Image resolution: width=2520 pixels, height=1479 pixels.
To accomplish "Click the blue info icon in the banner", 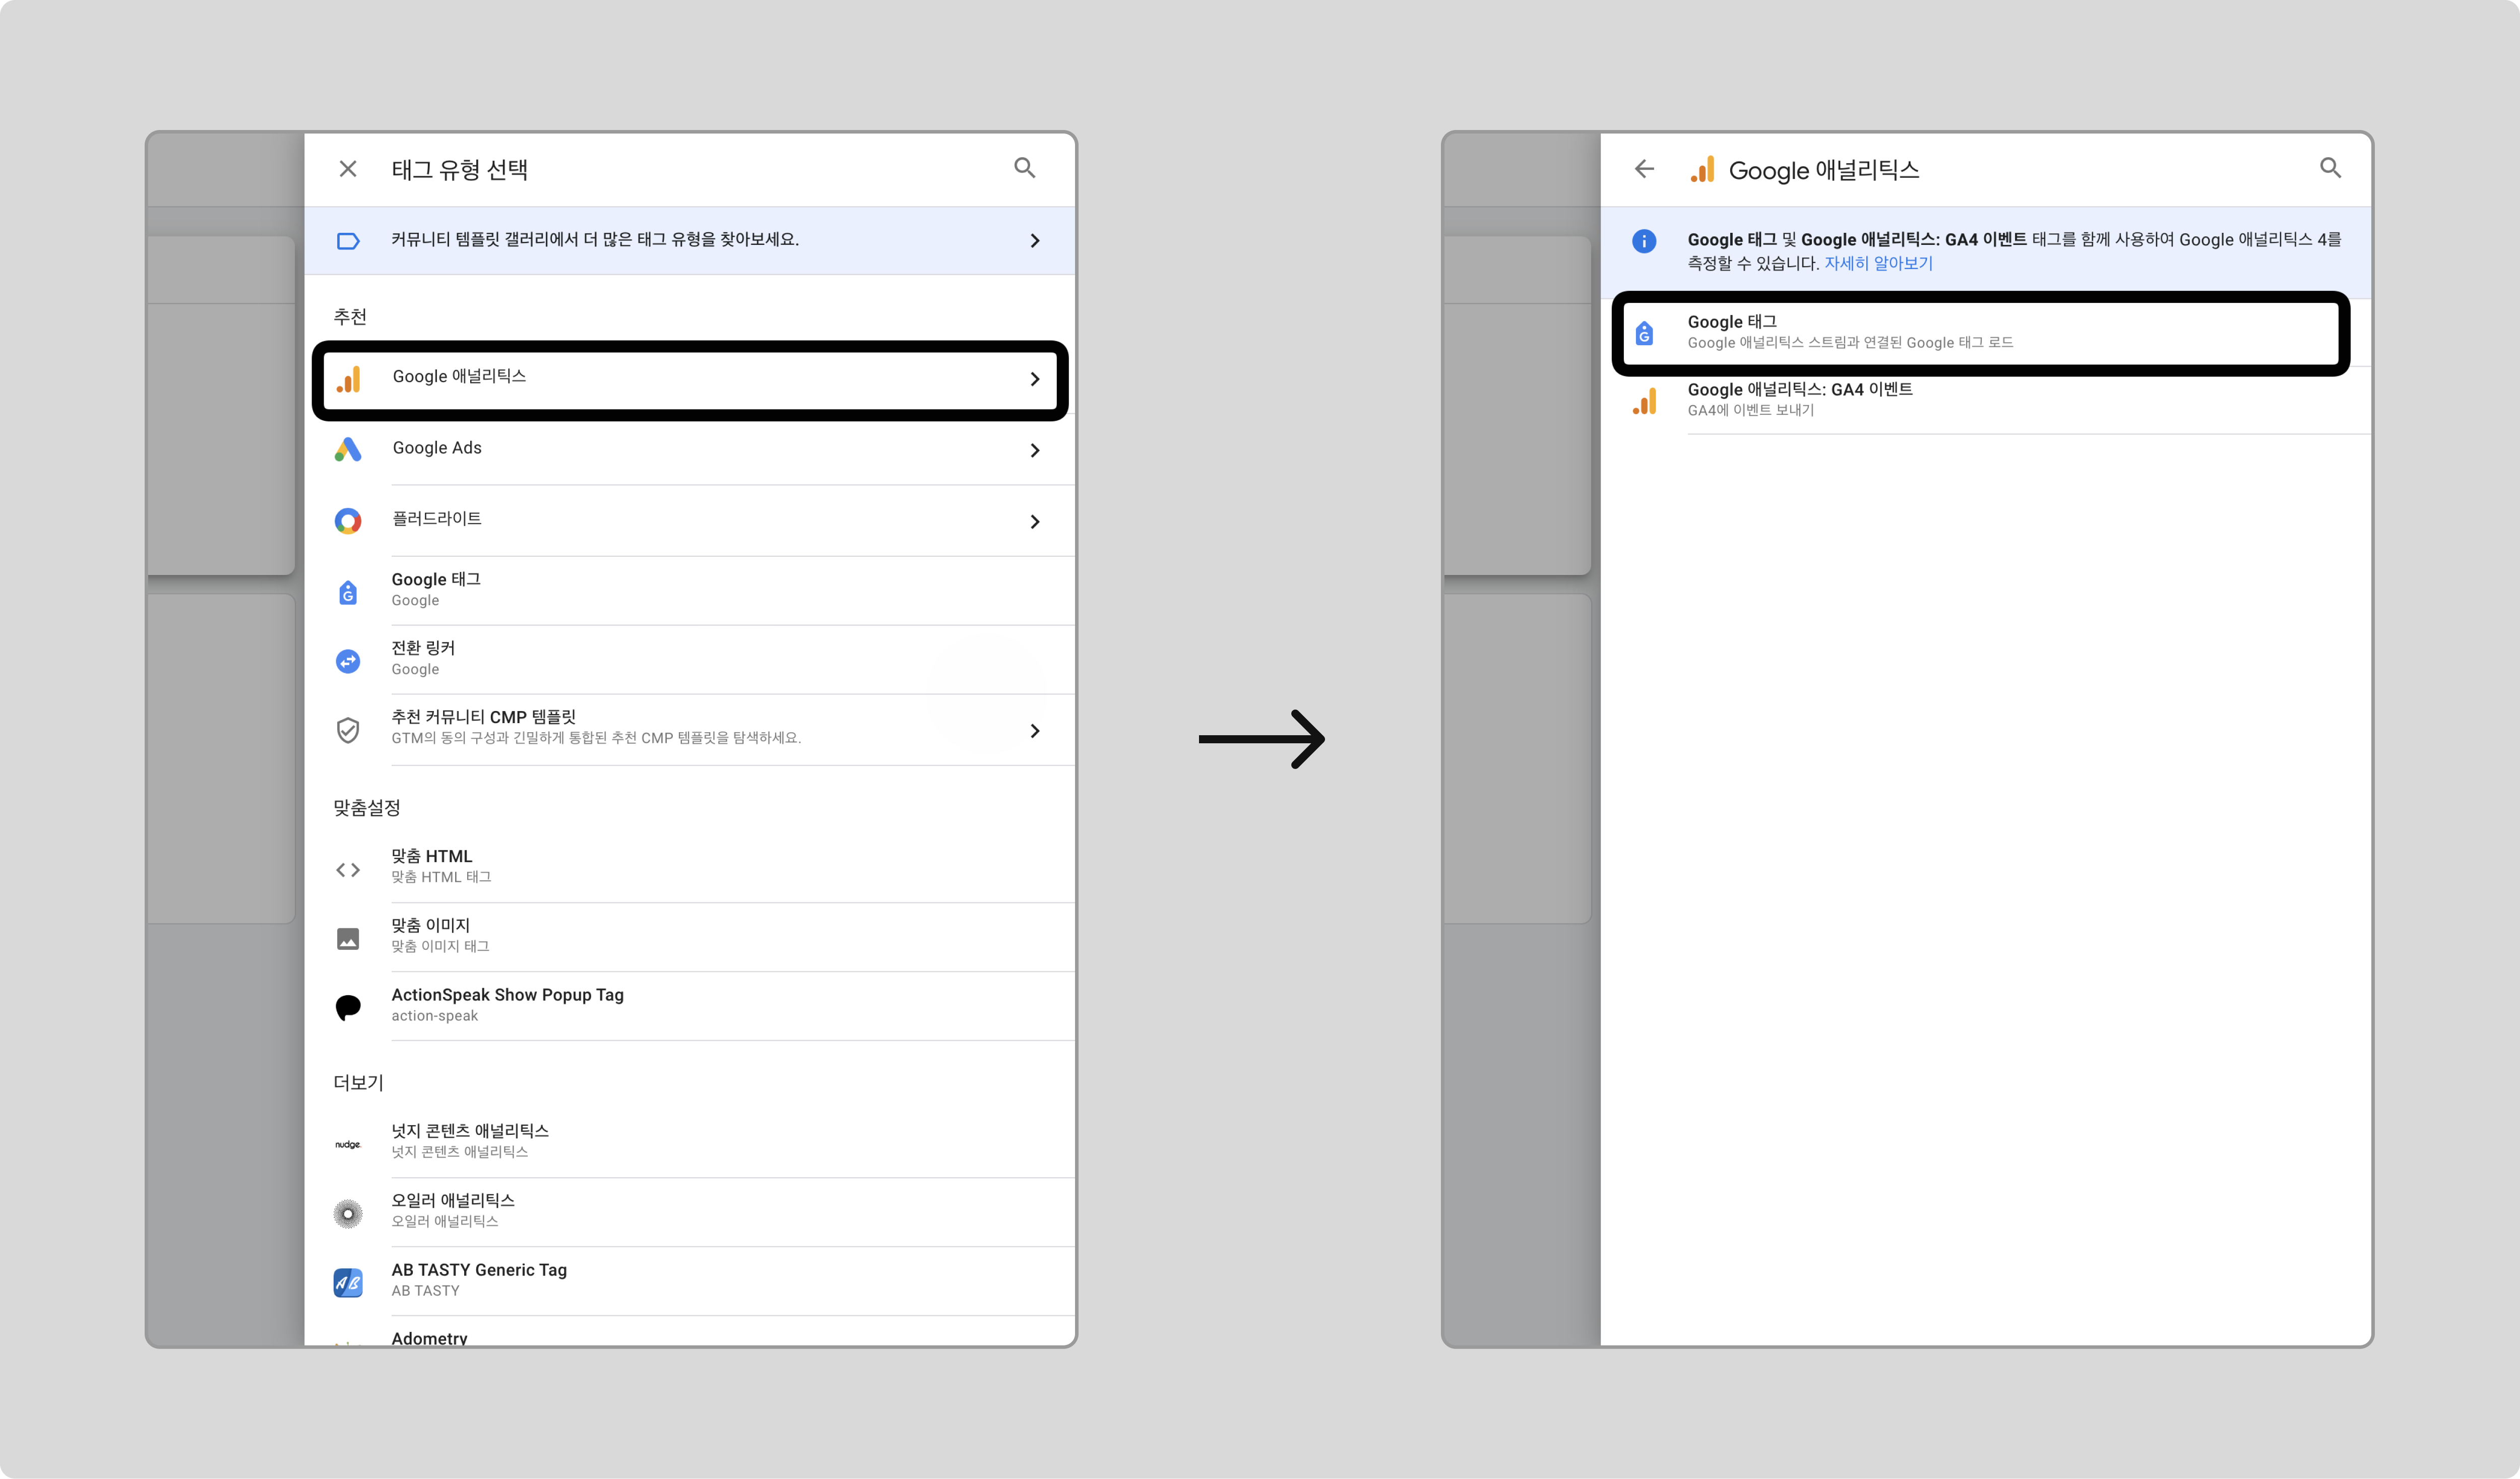I will point(1644,241).
